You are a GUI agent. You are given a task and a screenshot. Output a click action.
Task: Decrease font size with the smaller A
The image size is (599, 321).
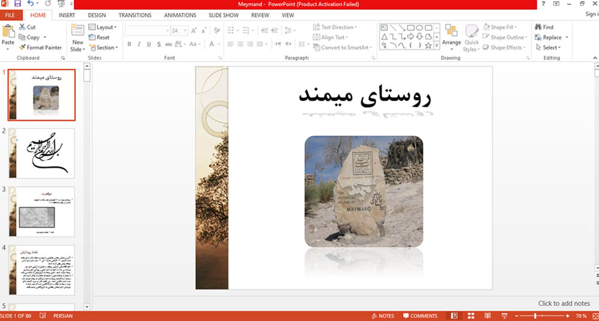coord(204,31)
